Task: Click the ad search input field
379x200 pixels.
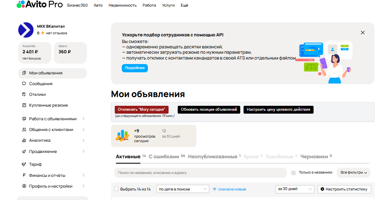Action: (x=200, y=173)
